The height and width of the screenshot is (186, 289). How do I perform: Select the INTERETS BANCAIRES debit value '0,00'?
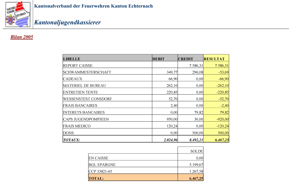(x=174, y=112)
